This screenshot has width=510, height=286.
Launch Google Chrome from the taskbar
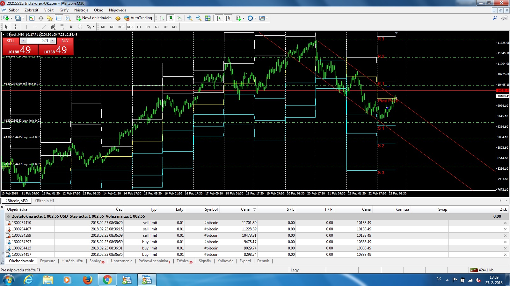pos(107,280)
